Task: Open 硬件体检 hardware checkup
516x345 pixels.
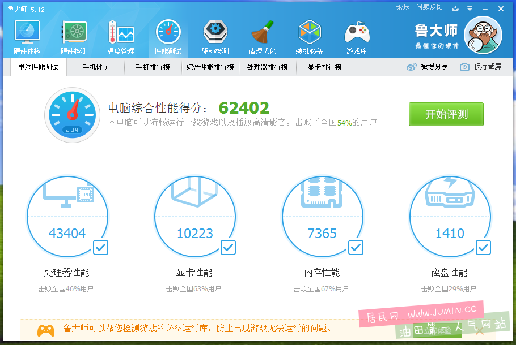Action: pyautogui.click(x=27, y=37)
